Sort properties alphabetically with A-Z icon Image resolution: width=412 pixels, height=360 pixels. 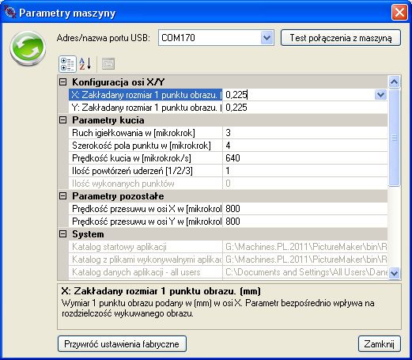click(85, 64)
